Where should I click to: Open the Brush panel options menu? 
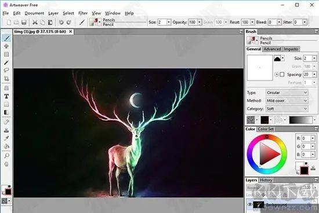pos(316,31)
